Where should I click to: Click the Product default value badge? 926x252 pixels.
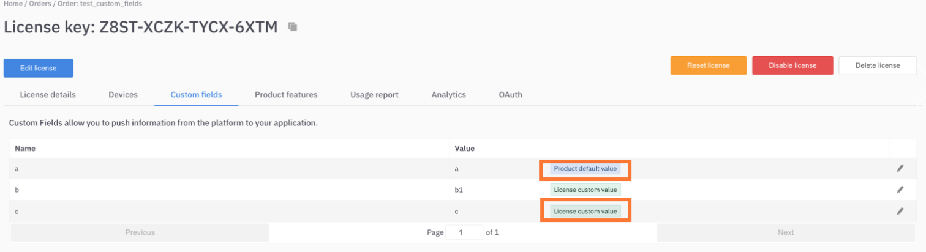pyautogui.click(x=585, y=168)
